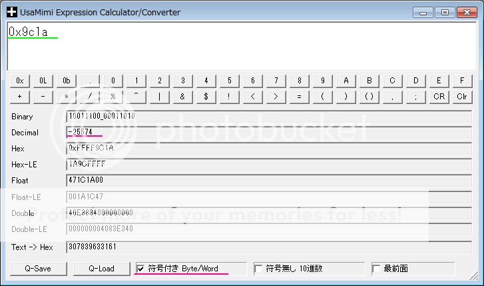This screenshot has height=286, width=484.
Task: Click in the expression box containing 0x9c1a
Action: coord(242,46)
